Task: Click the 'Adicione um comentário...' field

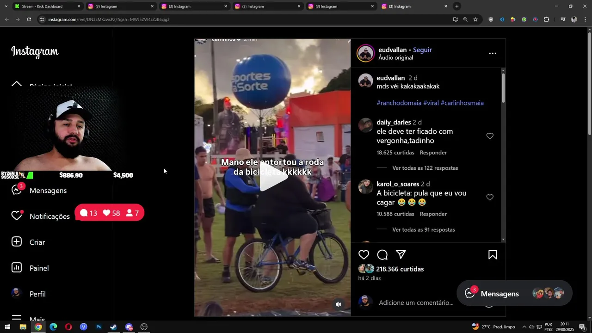Action: (416, 302)
